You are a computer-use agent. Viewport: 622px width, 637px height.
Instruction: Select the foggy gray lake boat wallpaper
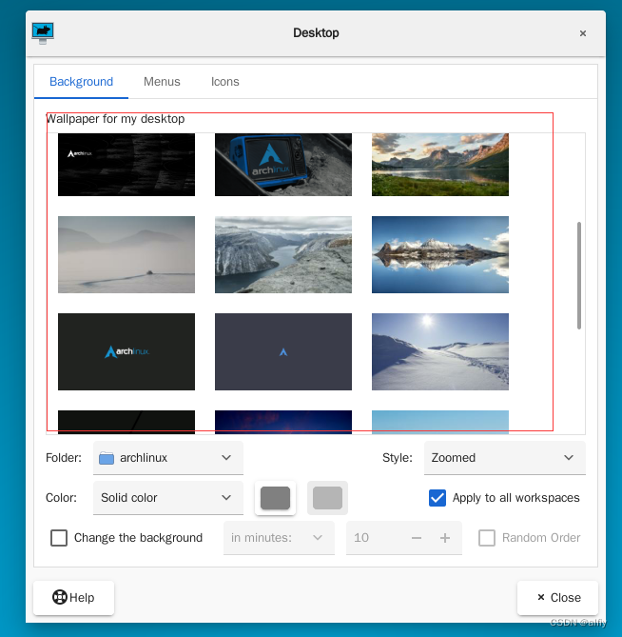[x=126, y=254]
